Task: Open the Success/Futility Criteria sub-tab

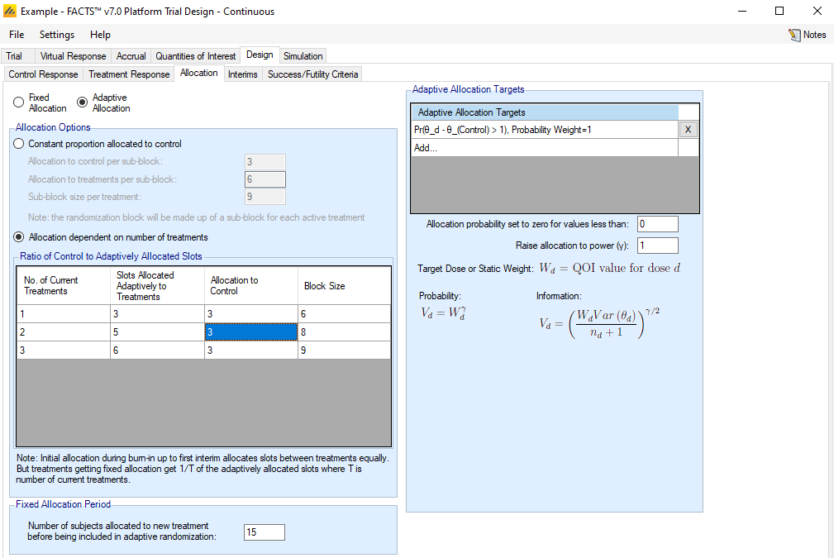Action: click(313, 74)
